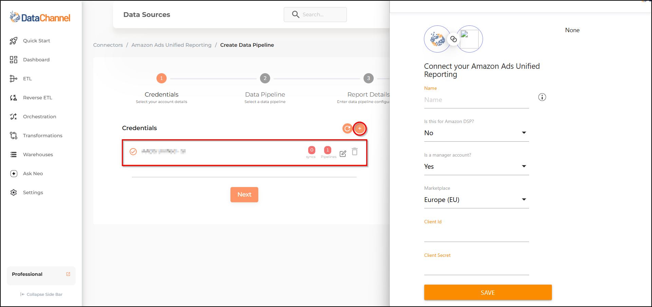Click the blurred credential name
652x307 pixels.
pyautogui.click(x=164, y=151)
